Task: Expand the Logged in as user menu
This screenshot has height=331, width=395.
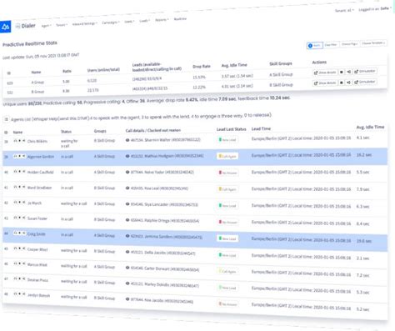Action: coord(374,9)
